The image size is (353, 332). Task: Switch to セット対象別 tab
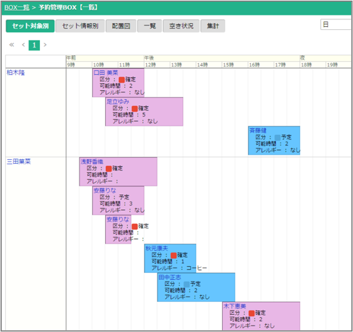coord(30,26)
